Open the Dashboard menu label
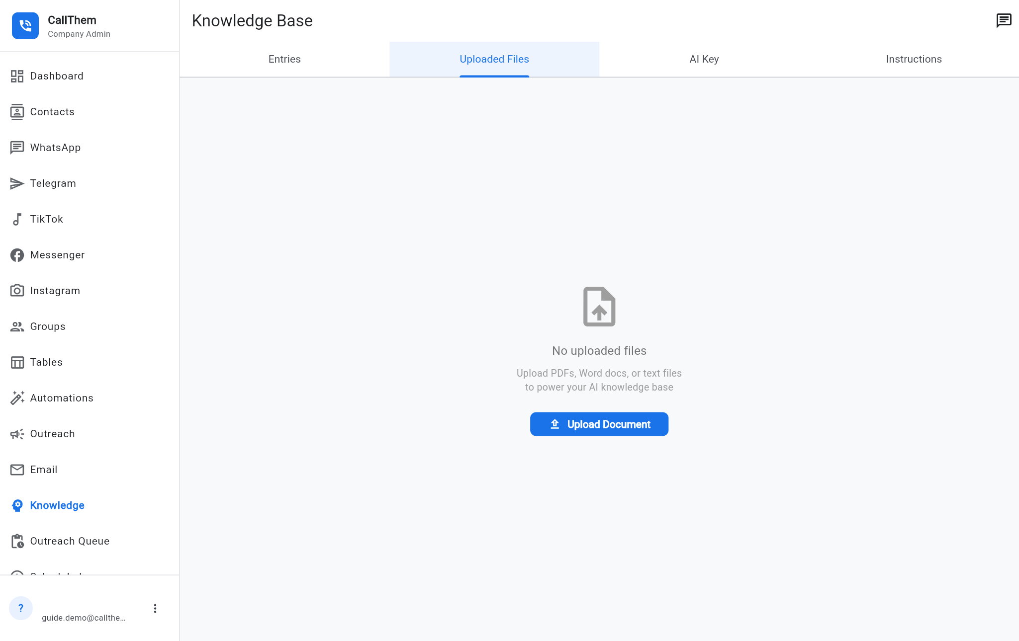Image resolution: width=1019 pixels, height=641 pixels. (57, 76)
